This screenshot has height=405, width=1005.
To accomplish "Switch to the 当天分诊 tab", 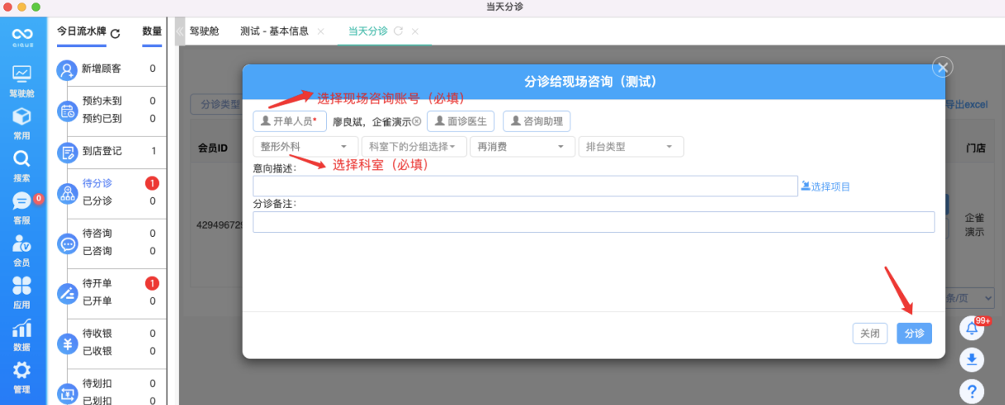I will point(368,31).
